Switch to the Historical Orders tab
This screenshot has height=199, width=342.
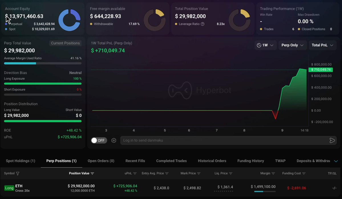tap(212, 161)
